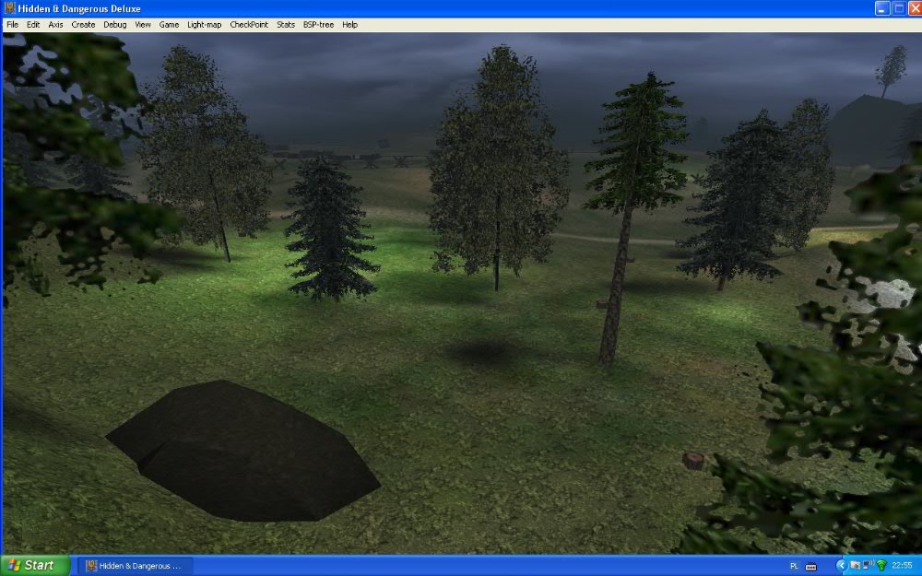The width and height of the screenshot is (922, 576).
Task: Click the PL language indicator
Action: [x=795, y=566]
